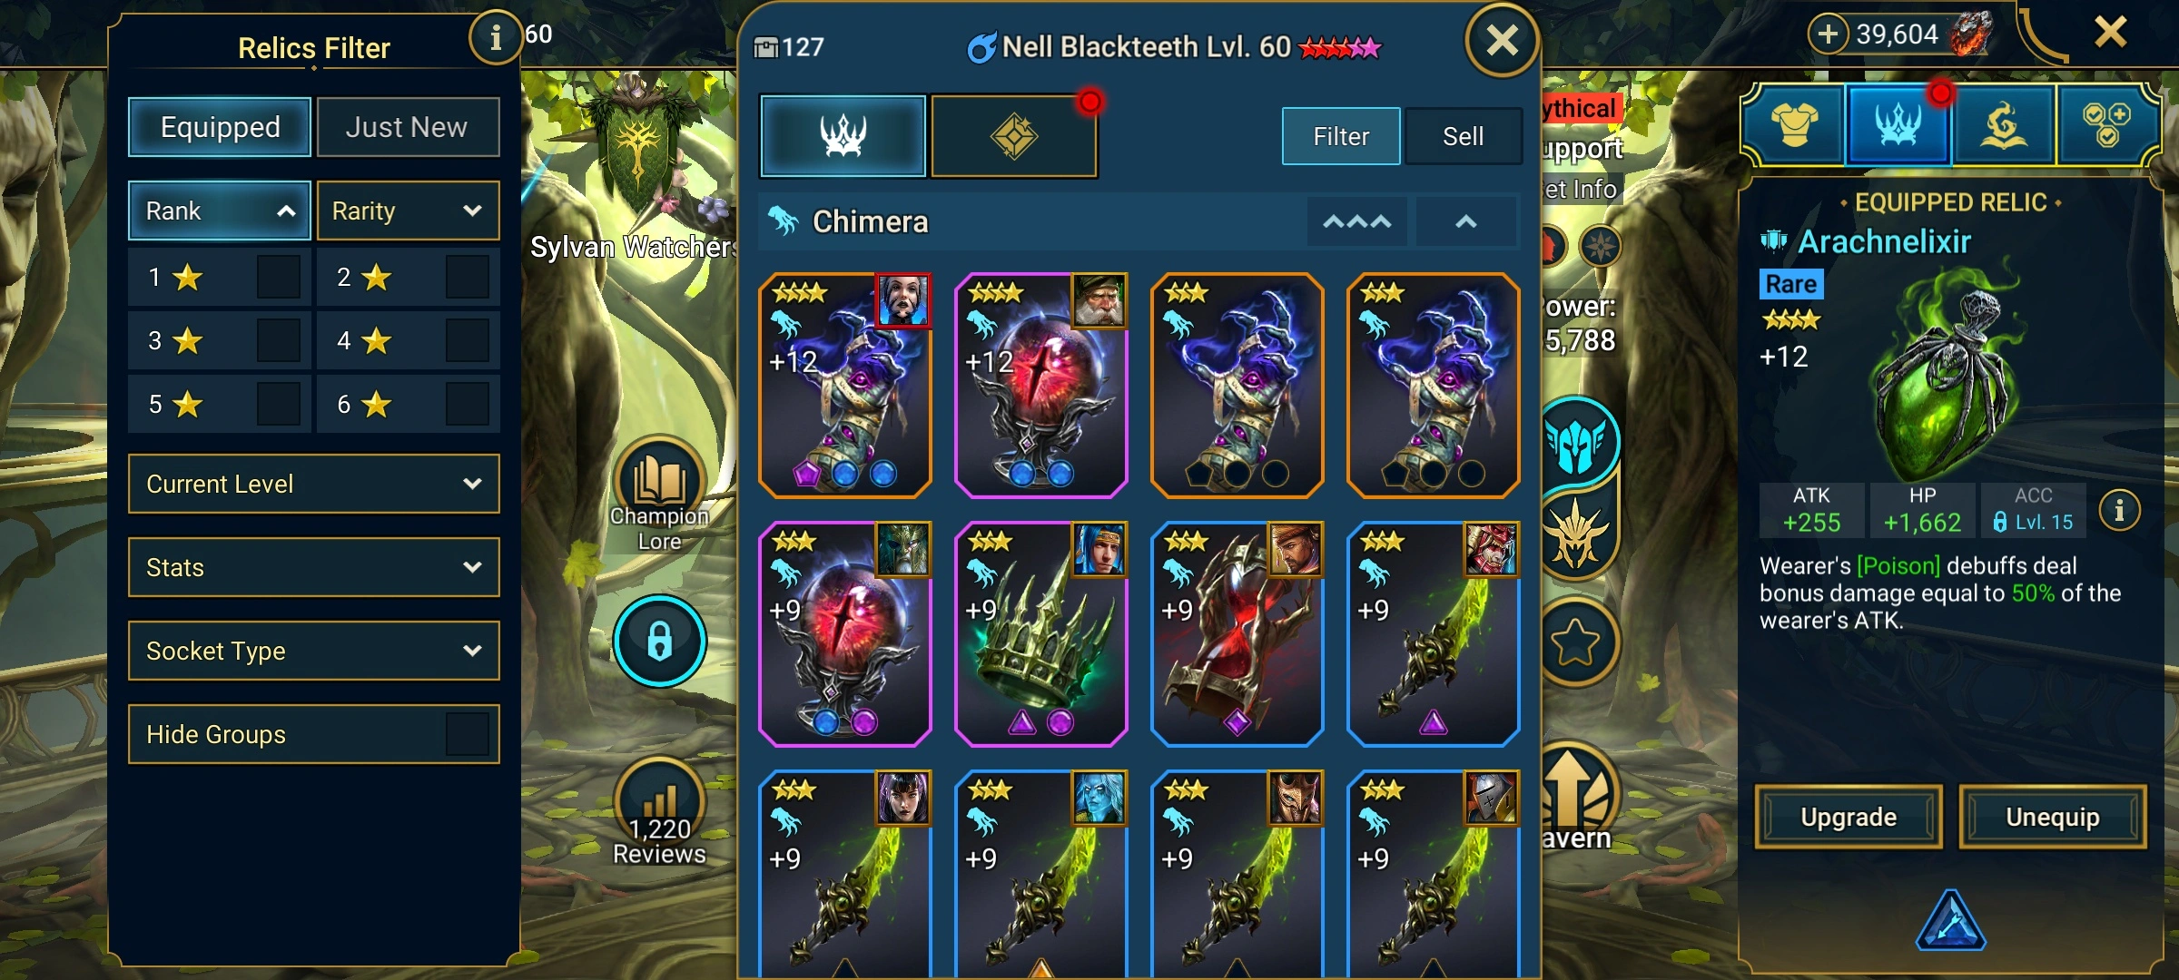Enable the 1 star rank checkbox

click(x=278, y=277)
